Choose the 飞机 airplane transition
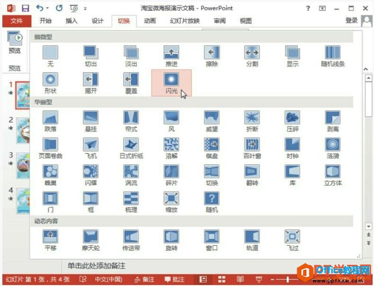Viewport: 374px width, 286px height. [x=90, y=148]
